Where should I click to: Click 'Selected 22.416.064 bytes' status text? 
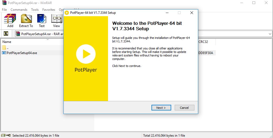[36, 135]
